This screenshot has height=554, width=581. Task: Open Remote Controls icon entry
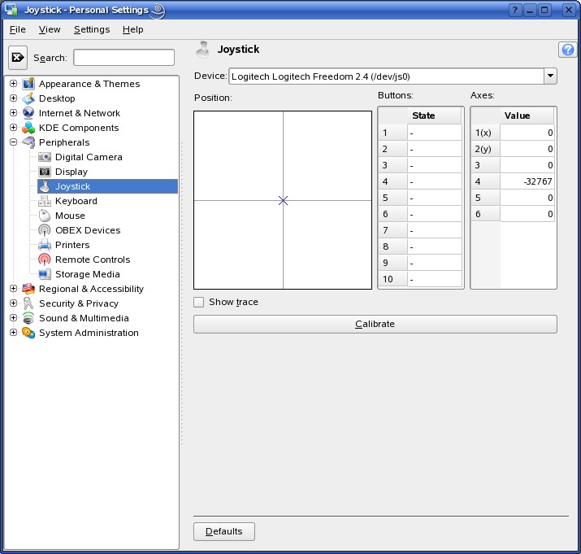45,260
